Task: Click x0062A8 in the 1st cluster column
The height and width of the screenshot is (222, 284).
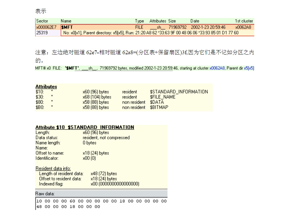Action: (x=243, y=27)
